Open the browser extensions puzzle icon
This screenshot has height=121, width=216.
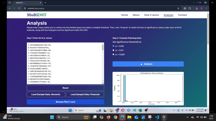(190, 8)
